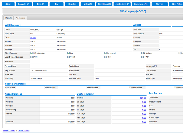The height and width of the screenshot is (137, 183).
Task: Click the Entity Type code CO
Action: click(x=32, y=33)
